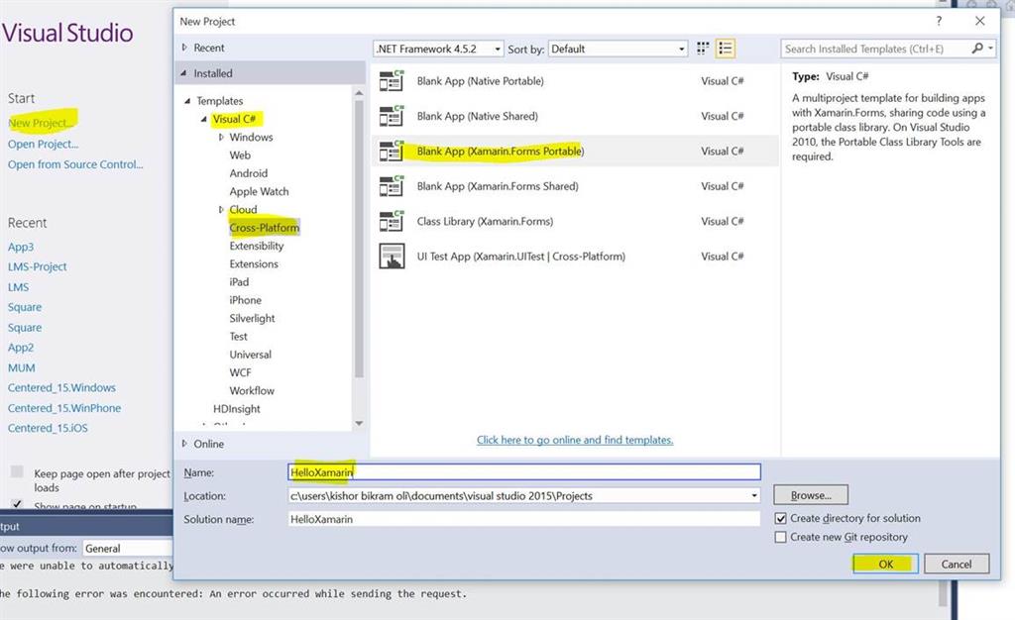Select the Cross-Platform template category
This screenshot has width=1015, height=620.
(x=264, y=227)
